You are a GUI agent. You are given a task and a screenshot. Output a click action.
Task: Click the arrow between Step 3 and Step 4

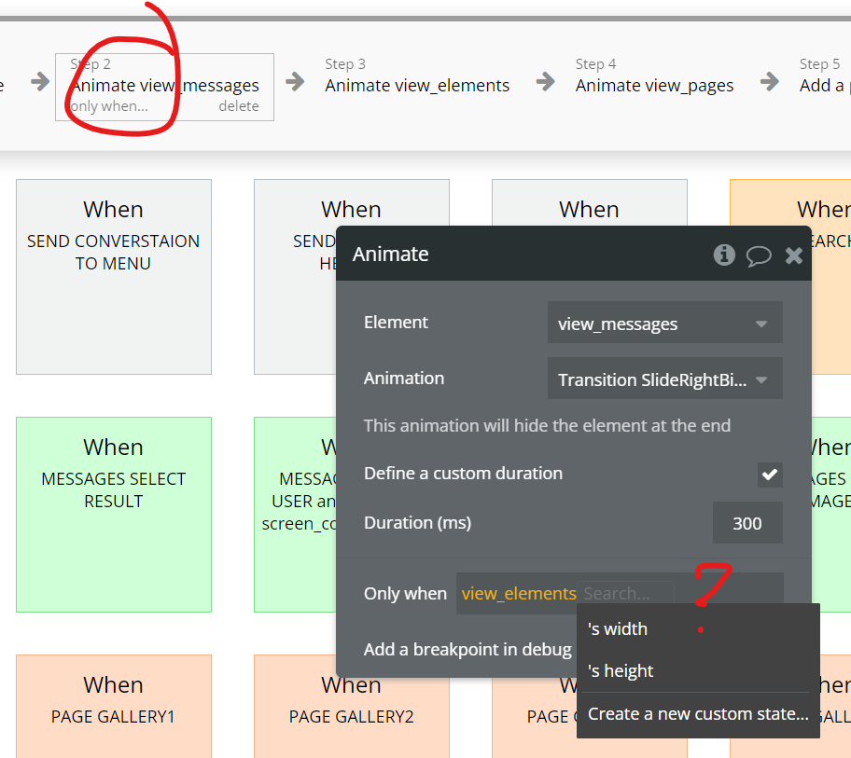pyautogui.click(x=546, y=82)
